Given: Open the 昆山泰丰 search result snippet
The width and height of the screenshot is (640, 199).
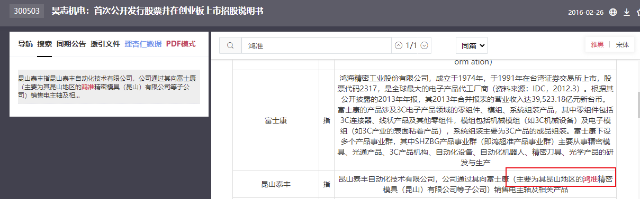Looking at the screenshot, I should coord(109,87).
